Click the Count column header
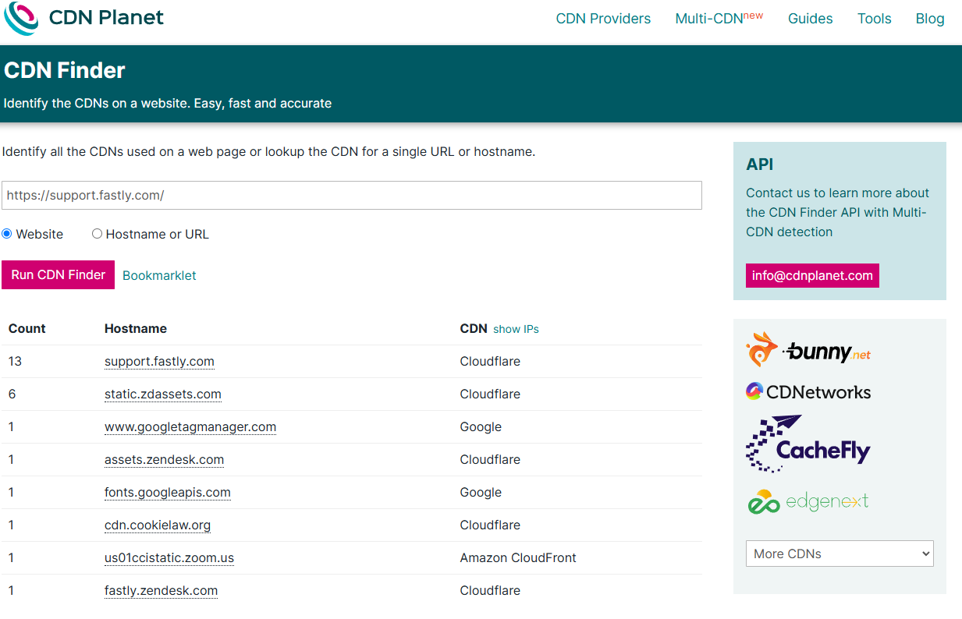962x619 pixels. (x=27, y=329)
